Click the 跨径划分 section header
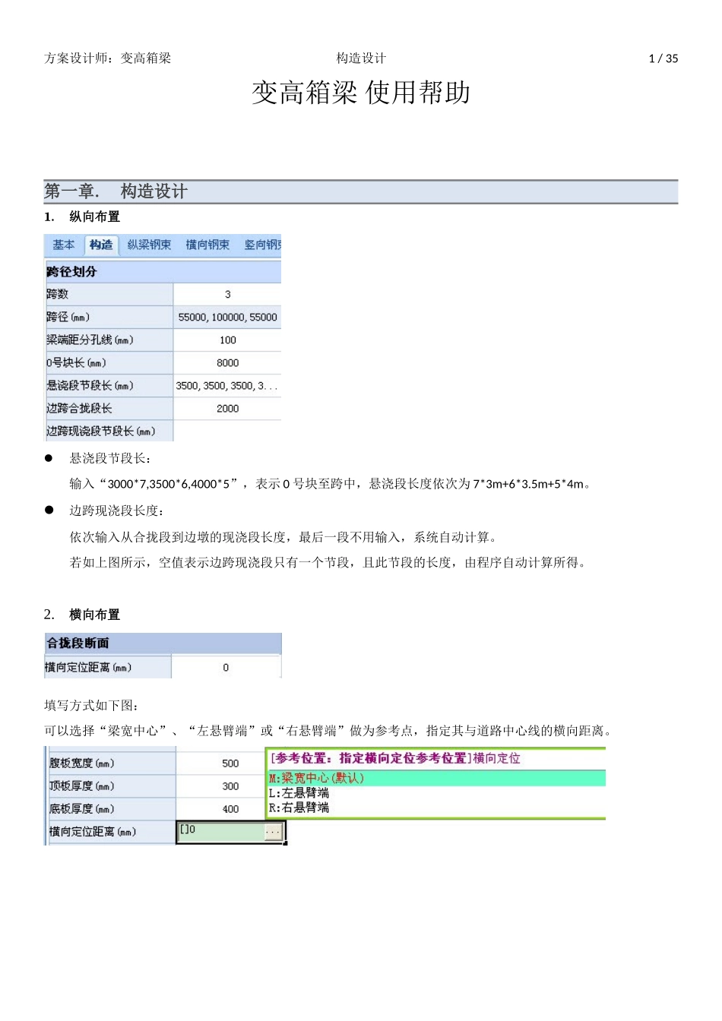This screenshot has height=1021, width=722. tap(163, 271)
